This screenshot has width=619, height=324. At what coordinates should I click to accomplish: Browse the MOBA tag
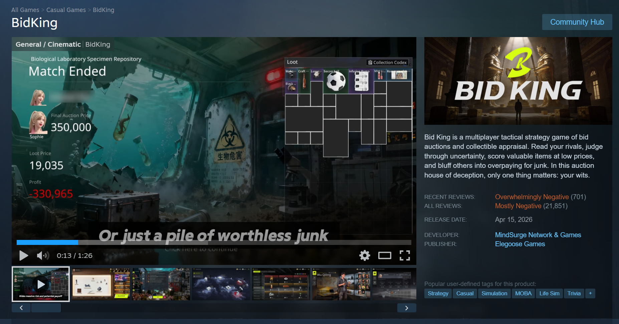(x=523, y=293)
